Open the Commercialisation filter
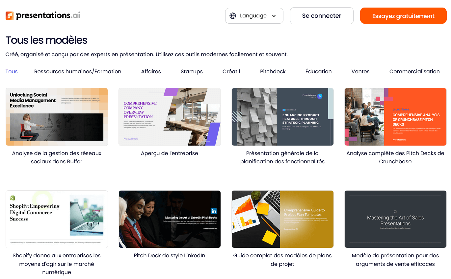This screenshot has width=451, height=279. tap(414, 71)
